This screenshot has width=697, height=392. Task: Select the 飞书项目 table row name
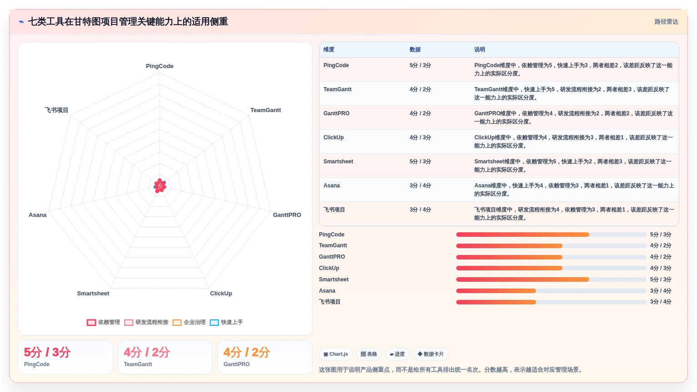[x=334, y=210]
